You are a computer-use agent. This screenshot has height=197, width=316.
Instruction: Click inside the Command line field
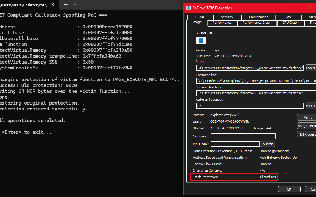[x=256, y=81]
